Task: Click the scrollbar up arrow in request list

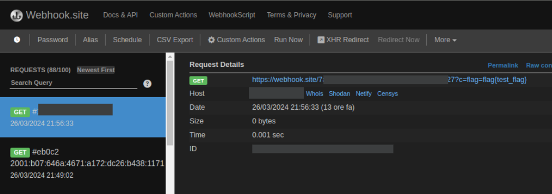Action: click(170, 56)
